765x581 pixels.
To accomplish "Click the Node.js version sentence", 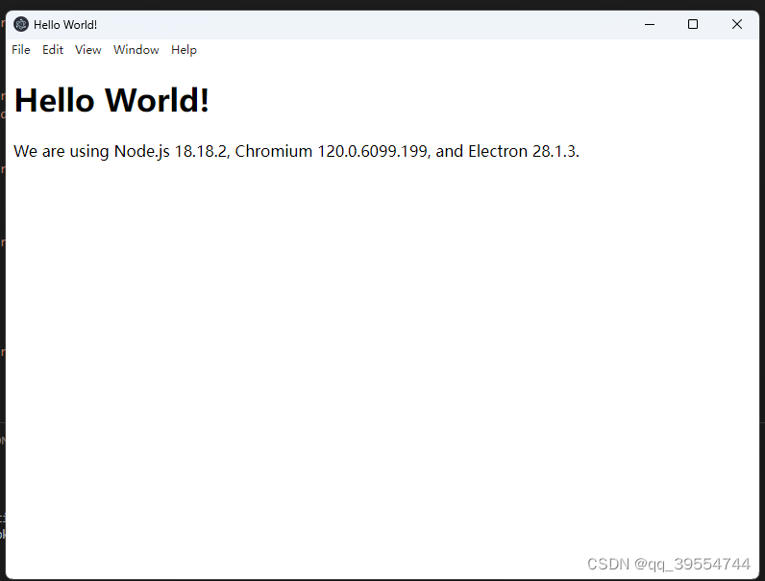I will tap(296, 151).
